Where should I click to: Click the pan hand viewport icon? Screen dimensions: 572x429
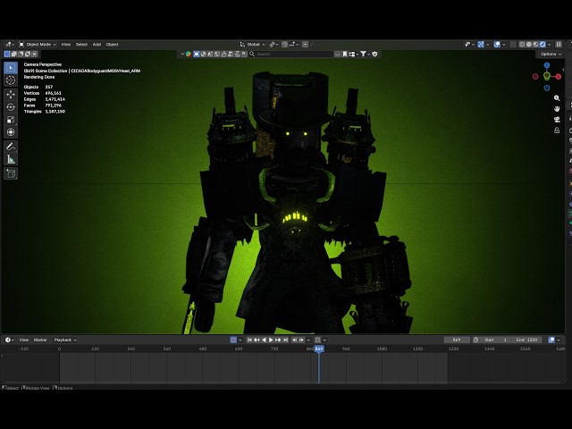pos(557,109)
